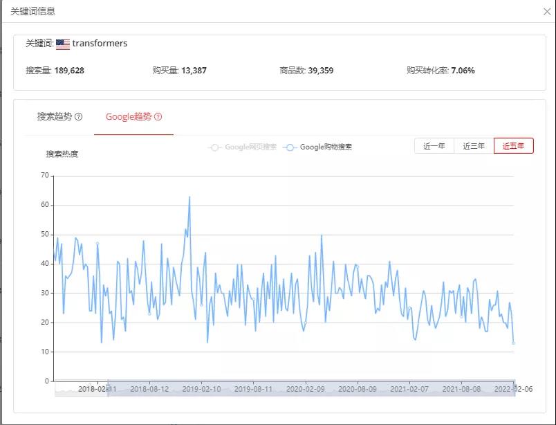This screenshot has height=425, width=556.
Task: Open help icon next to 搜索趋势
Action: pos(79,116)
